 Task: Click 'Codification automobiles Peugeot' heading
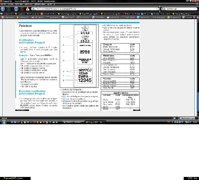point(32,41)
